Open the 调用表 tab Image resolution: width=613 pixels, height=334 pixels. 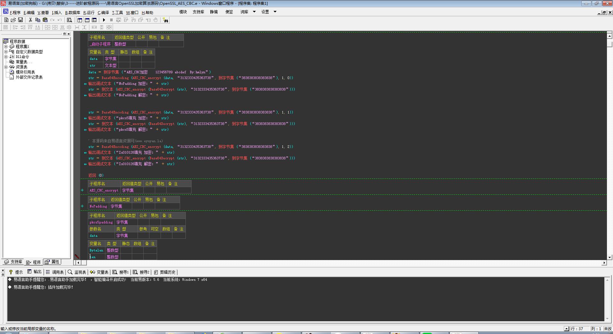click(55, 272)
